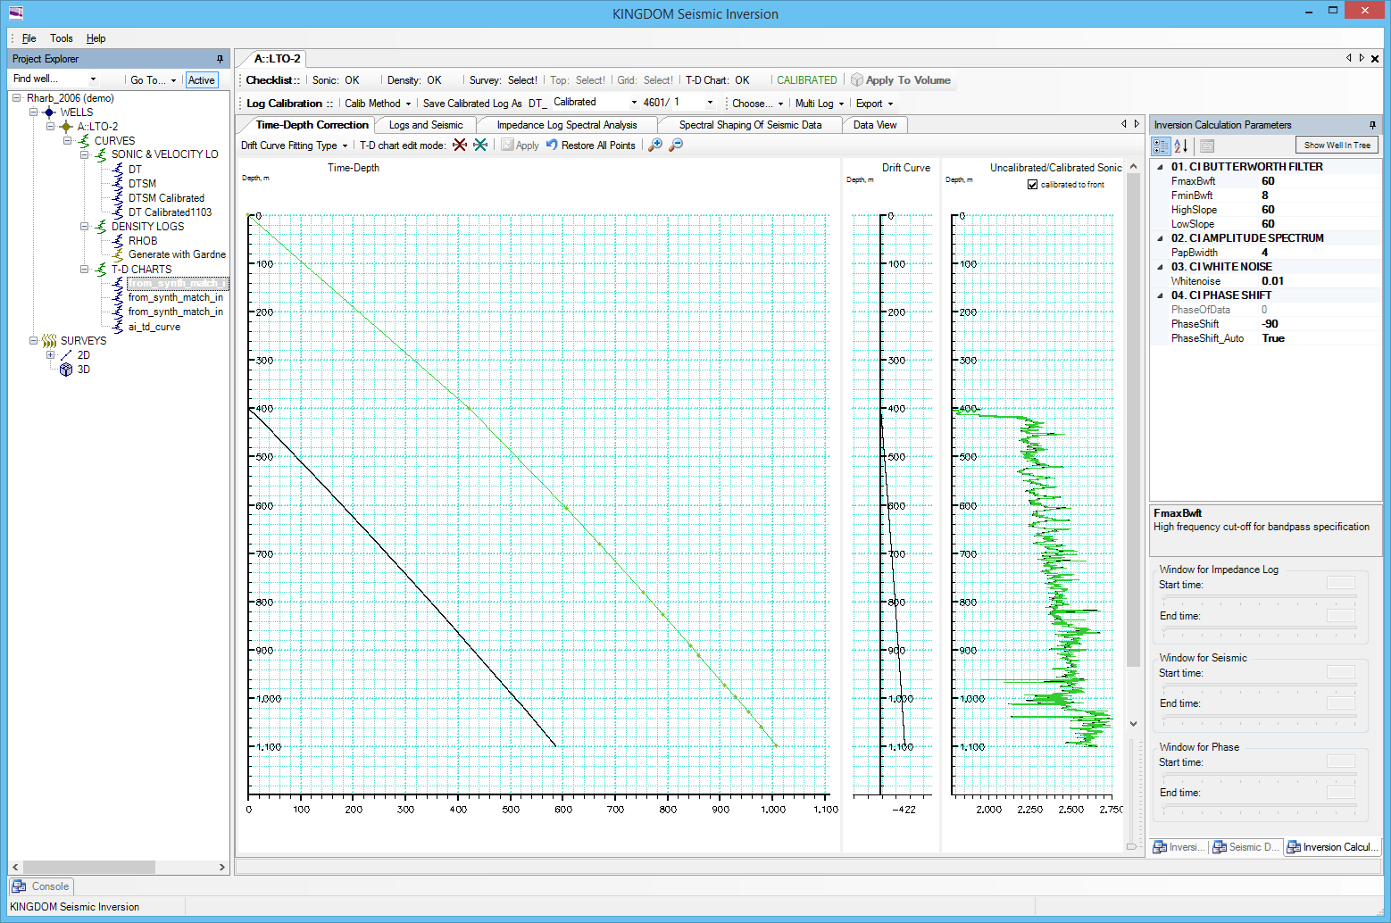Click the DTSM Calibrated curve icon
The width and height of the screenshot is (1391, 923).
click(118, 198)
